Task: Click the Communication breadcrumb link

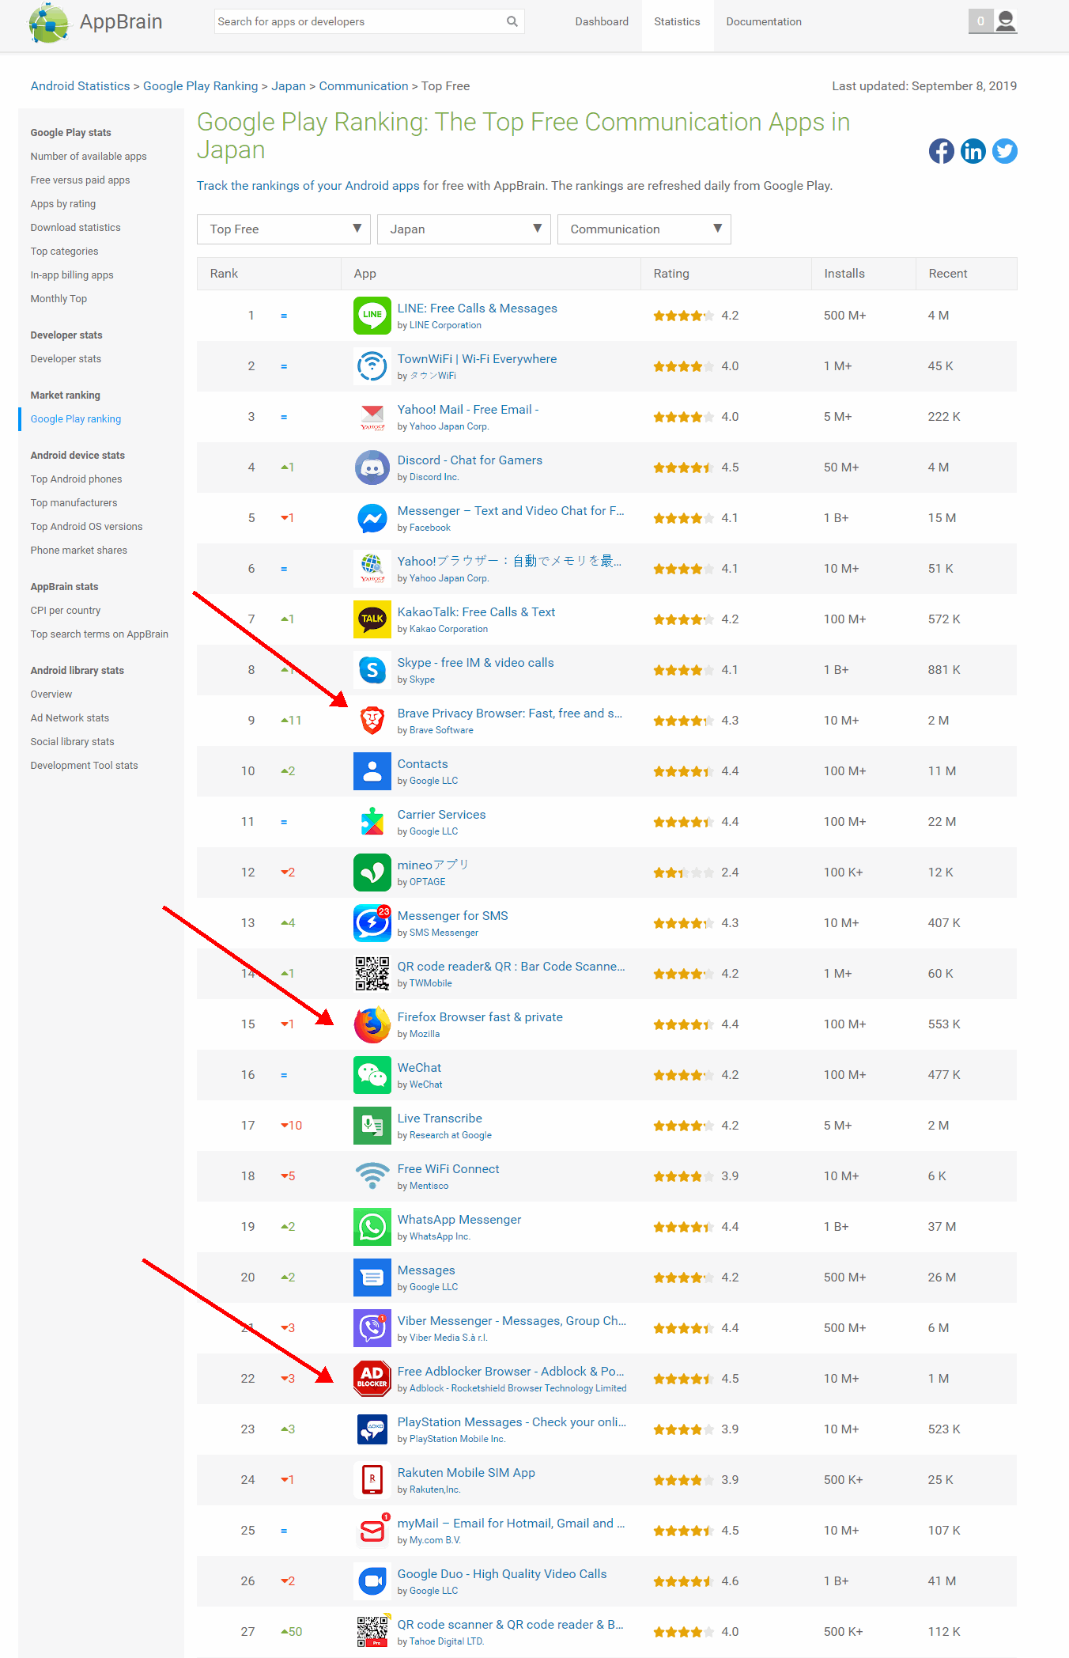Action: coord(364,86)
